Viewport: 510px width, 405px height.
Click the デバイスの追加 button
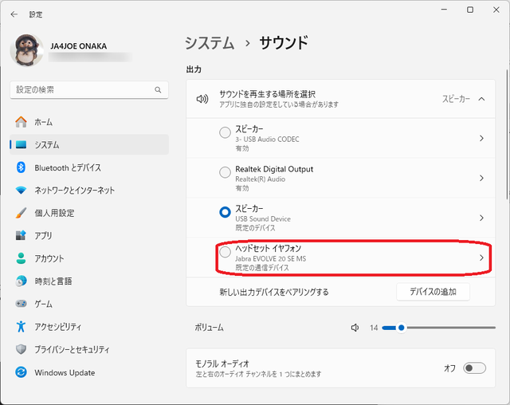tap(433, 292)
